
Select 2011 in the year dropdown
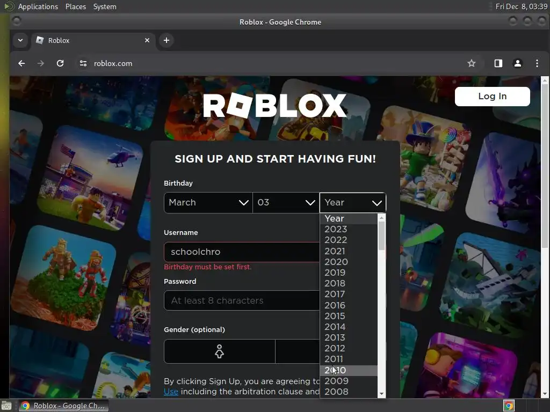[x=349, y=359]
